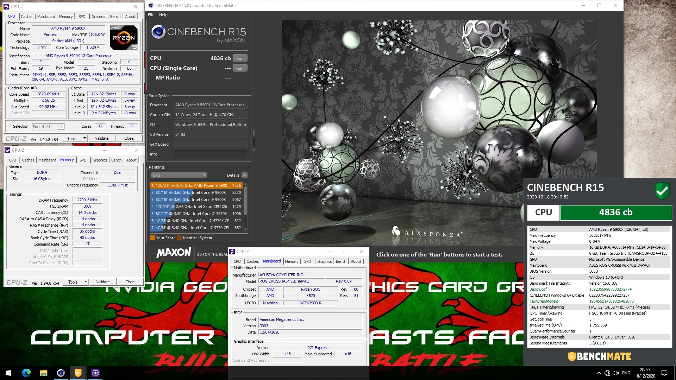This screenshot has height=380, width=676.
Task: Select ranking entry Intel Core i7-4770K 822
Action: (196, 221)
